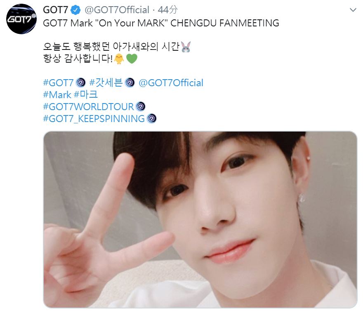The height and width of the screenshot is (313, 363).
Task: Click the emoji icon after #갓세븐 hashtag
Action: click(x=130, y=82)
